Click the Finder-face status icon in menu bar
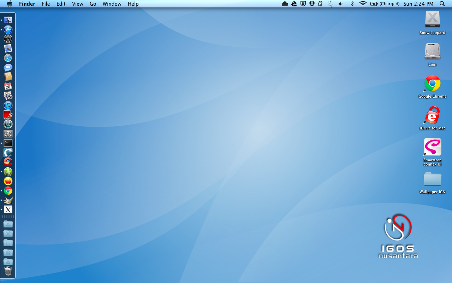Screen dimensions: 452x283 click(331, 4)
